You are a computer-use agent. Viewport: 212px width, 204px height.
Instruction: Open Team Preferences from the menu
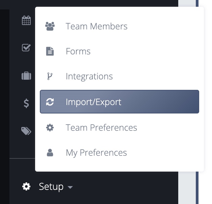[x=120, y=128]
